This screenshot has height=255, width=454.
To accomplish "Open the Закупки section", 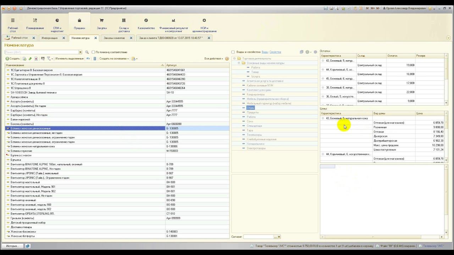I will click(x=102, y=23).
